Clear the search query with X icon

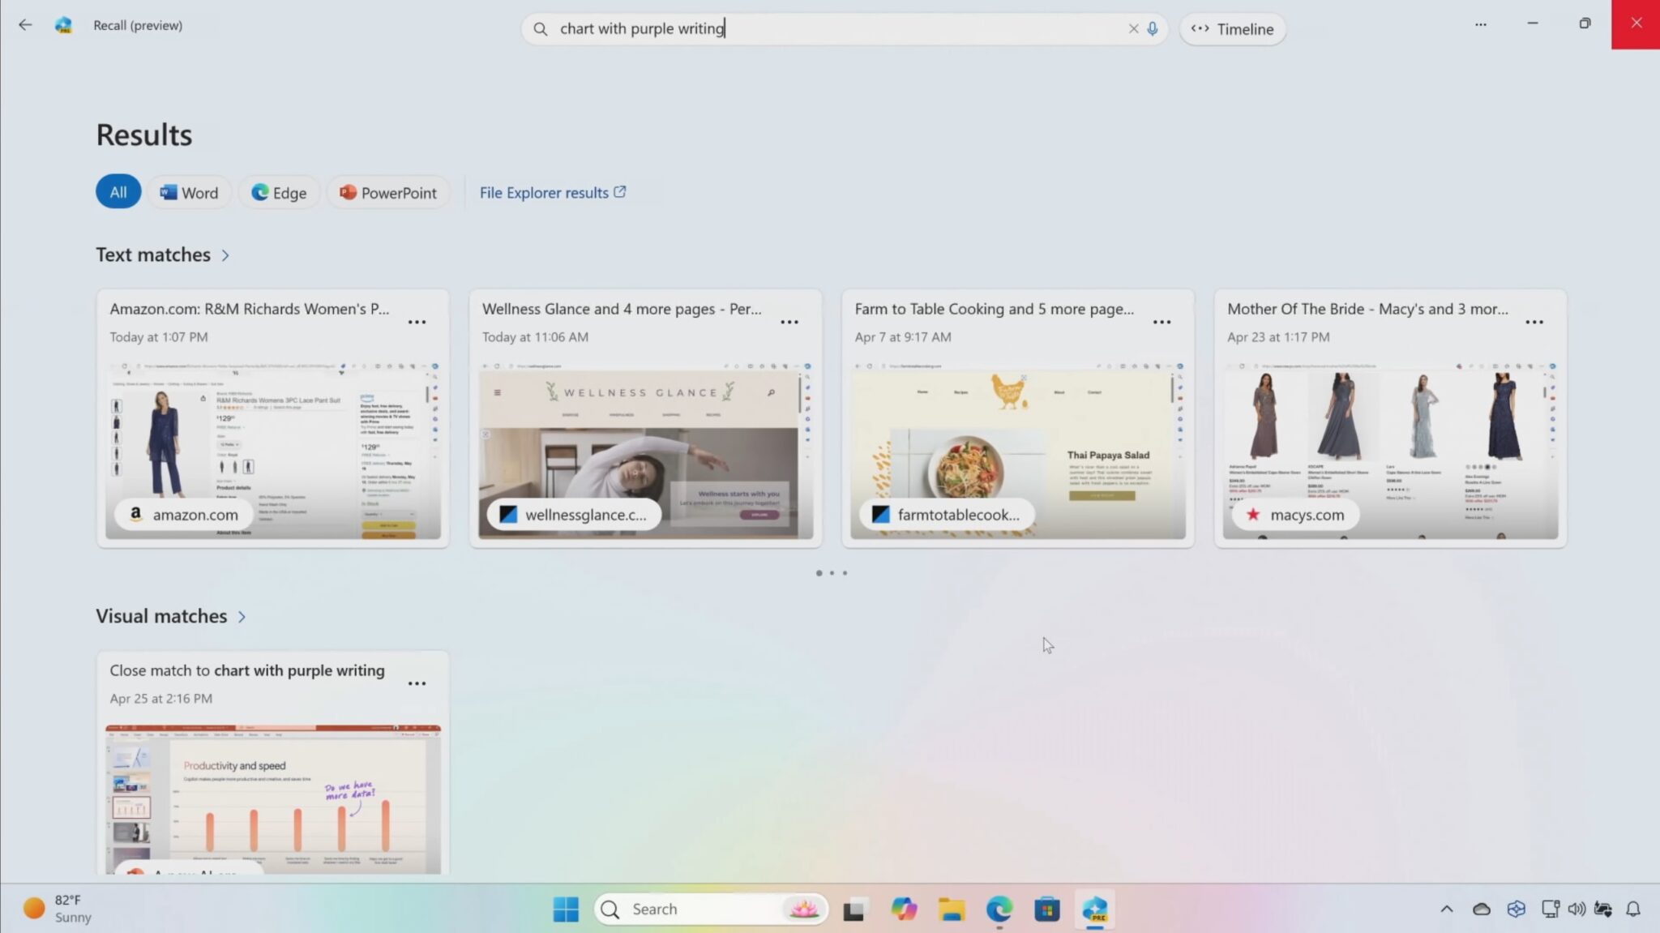tap(1133, 29)
